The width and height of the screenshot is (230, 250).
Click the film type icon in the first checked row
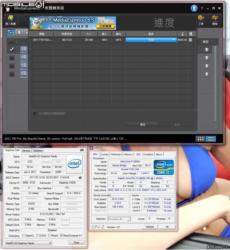click(x=207, y=50)
